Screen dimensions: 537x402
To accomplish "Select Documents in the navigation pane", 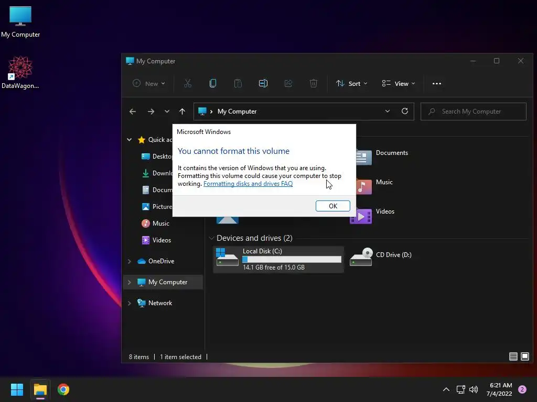I will pos(156,189).
